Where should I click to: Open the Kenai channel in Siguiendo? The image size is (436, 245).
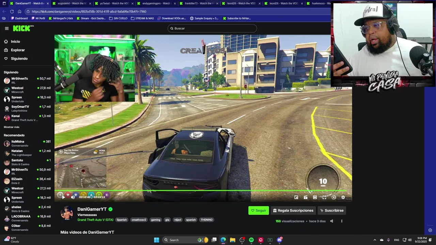click(27, 118)
